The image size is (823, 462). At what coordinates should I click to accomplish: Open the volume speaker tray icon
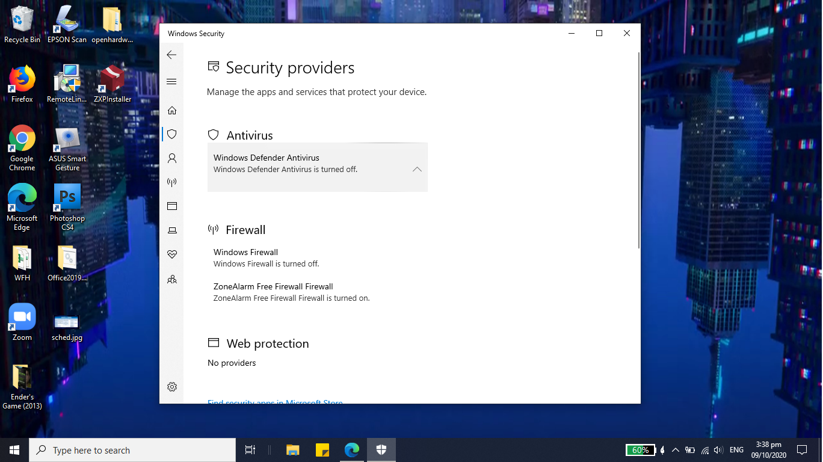[x=718, y=450]
